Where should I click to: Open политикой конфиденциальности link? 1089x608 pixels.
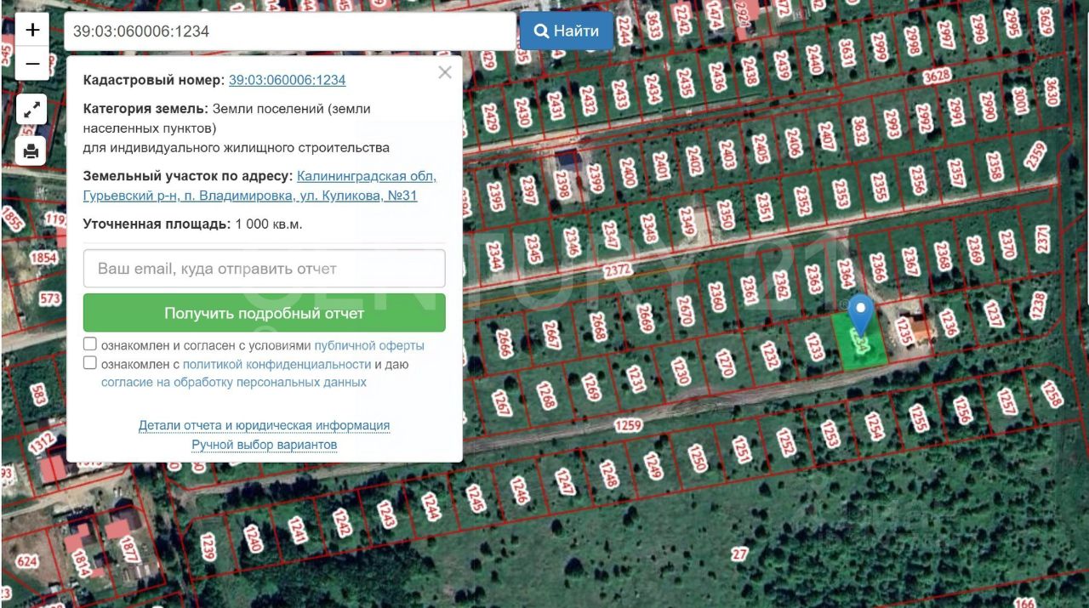click(x=277, y=364)
